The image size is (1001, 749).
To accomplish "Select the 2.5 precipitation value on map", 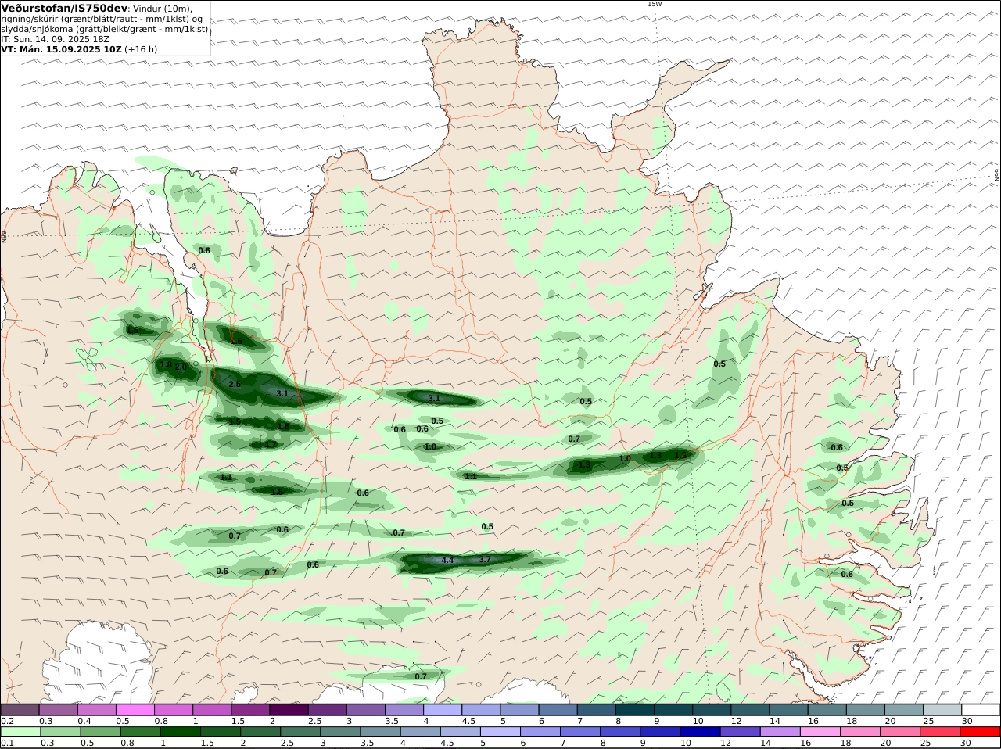I will [235, 385].
